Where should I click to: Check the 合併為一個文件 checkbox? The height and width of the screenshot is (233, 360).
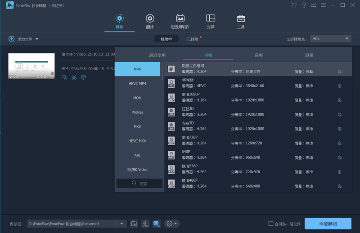tap(271, 224)
